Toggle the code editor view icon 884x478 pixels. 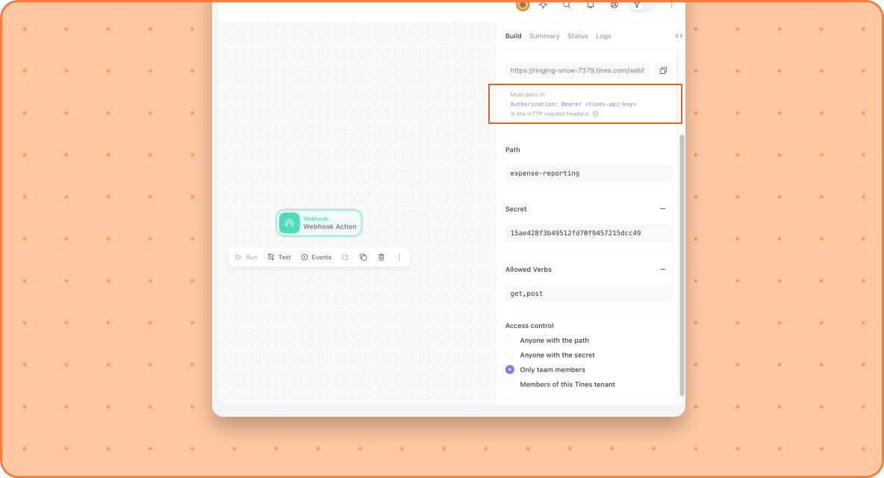[679, 36]
